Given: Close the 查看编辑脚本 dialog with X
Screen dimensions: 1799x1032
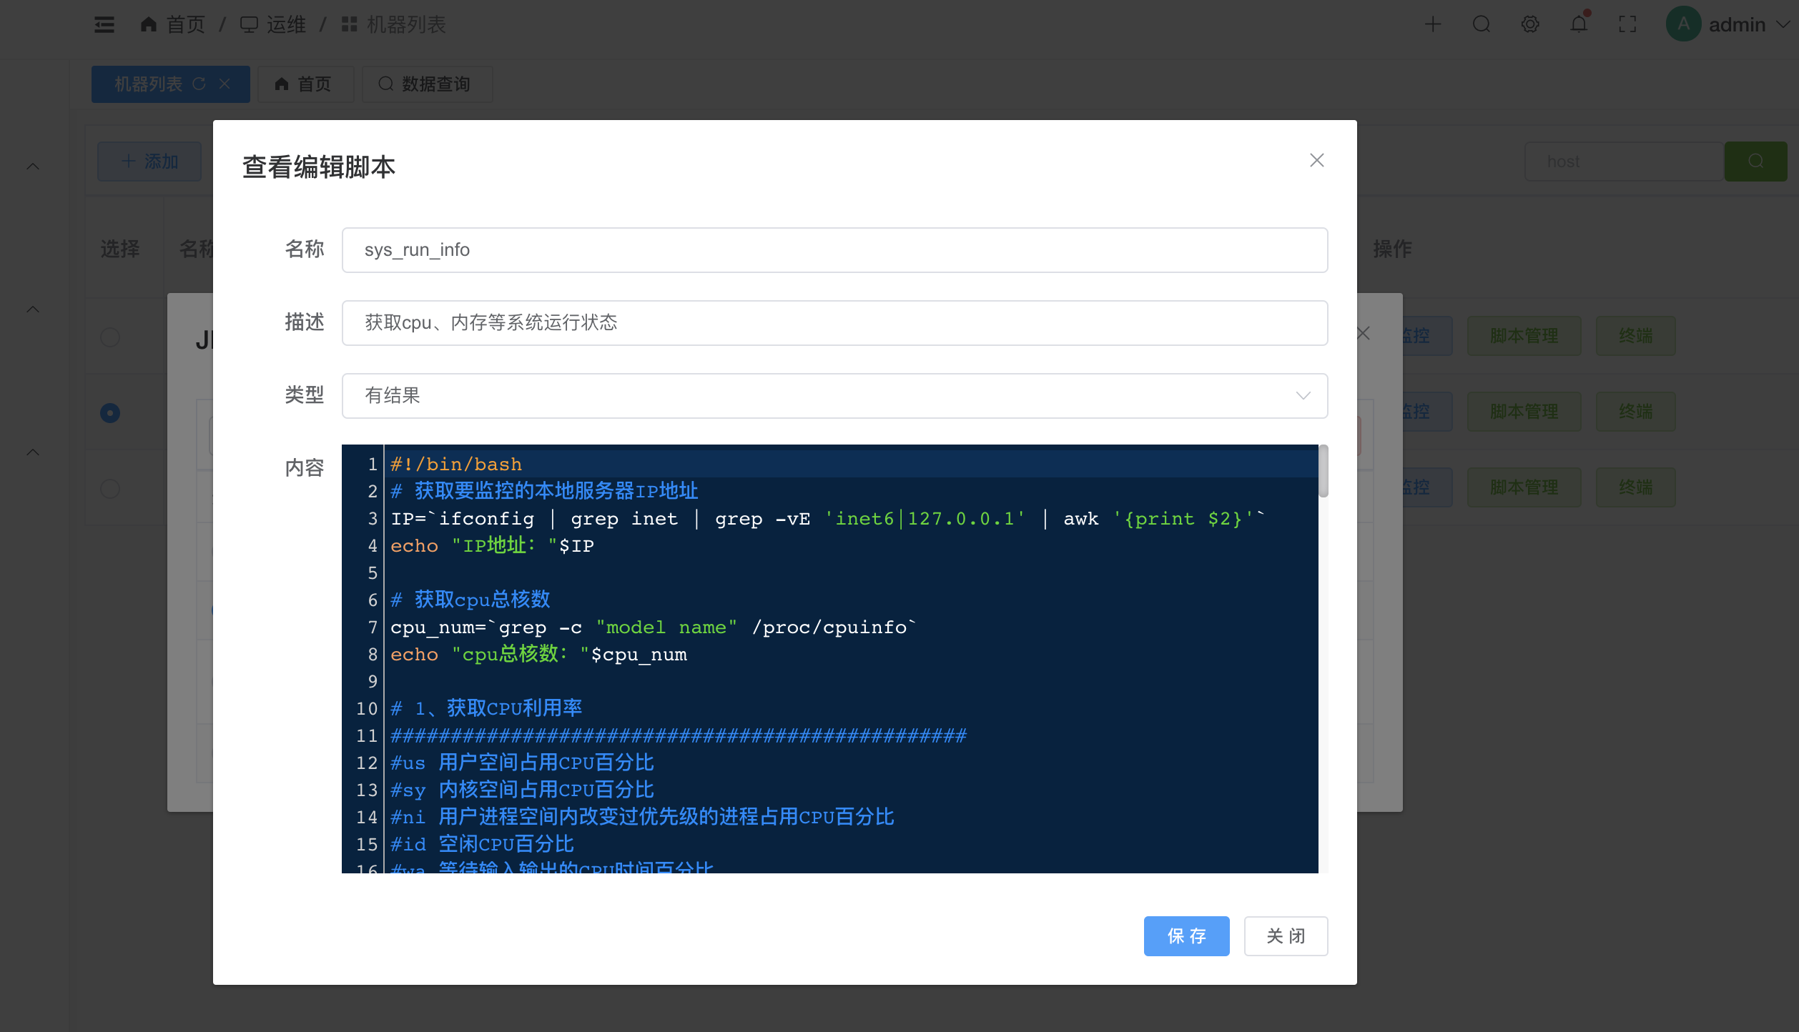Looking at the screenshot, I should pyautogui.click(x=1317, y=160).
